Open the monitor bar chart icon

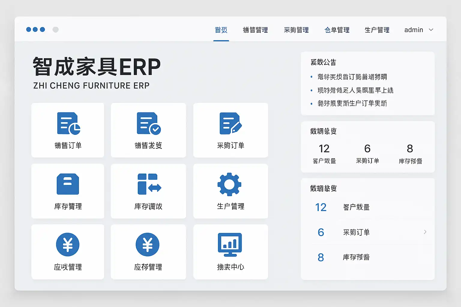click(x=230, y=245)
